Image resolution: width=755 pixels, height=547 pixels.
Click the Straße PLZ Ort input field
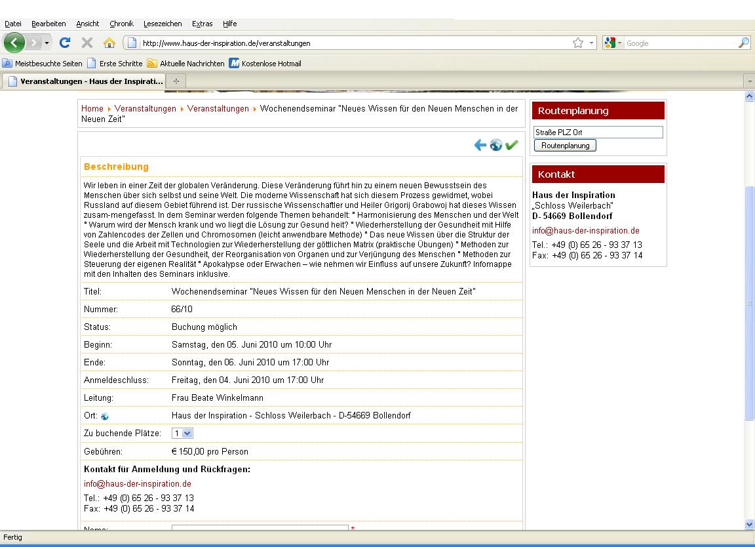pos(598,132)
